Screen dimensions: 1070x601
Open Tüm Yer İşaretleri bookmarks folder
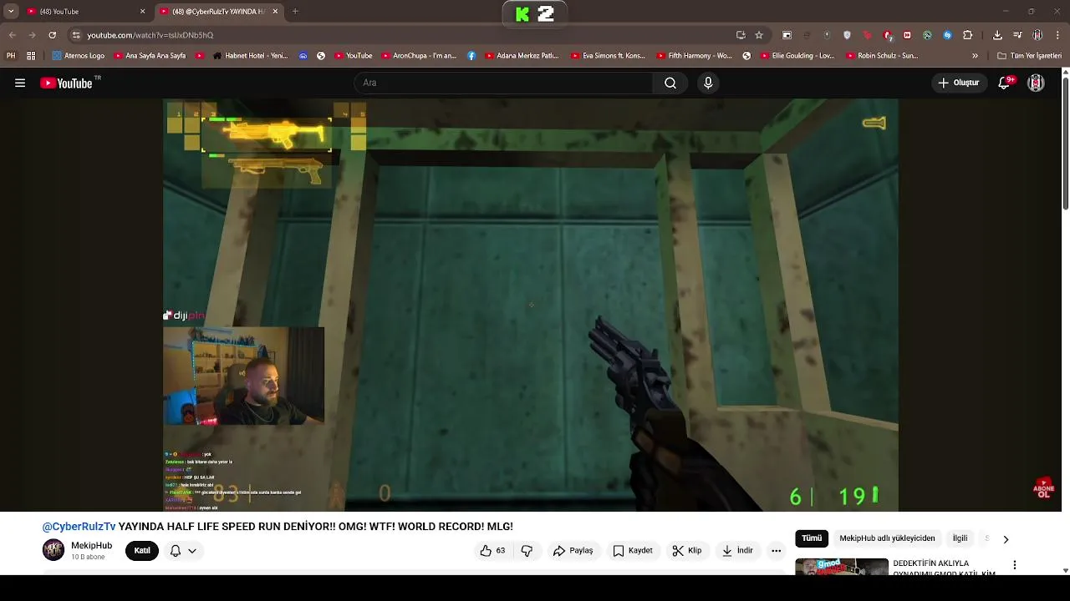(x=1029, y=56)
